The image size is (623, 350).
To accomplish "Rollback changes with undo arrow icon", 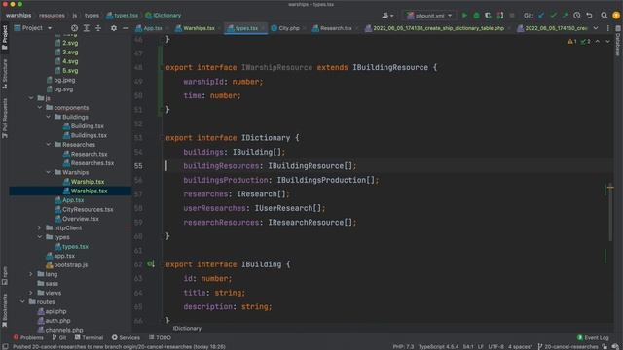I will 589,16.
